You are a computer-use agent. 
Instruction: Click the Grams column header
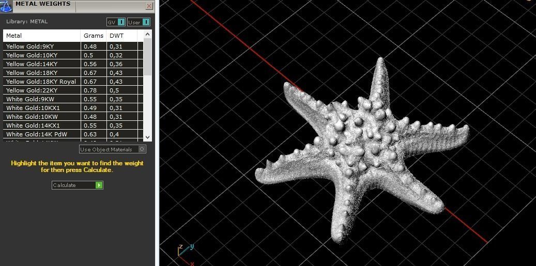(x=94, y=36)
